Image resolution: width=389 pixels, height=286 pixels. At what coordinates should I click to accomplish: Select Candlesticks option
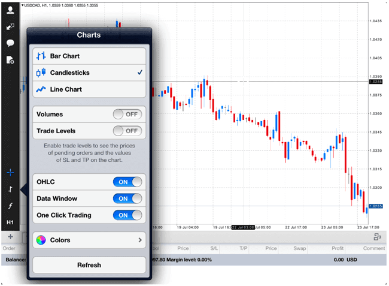pyautogui.click(x=89, y=73)
